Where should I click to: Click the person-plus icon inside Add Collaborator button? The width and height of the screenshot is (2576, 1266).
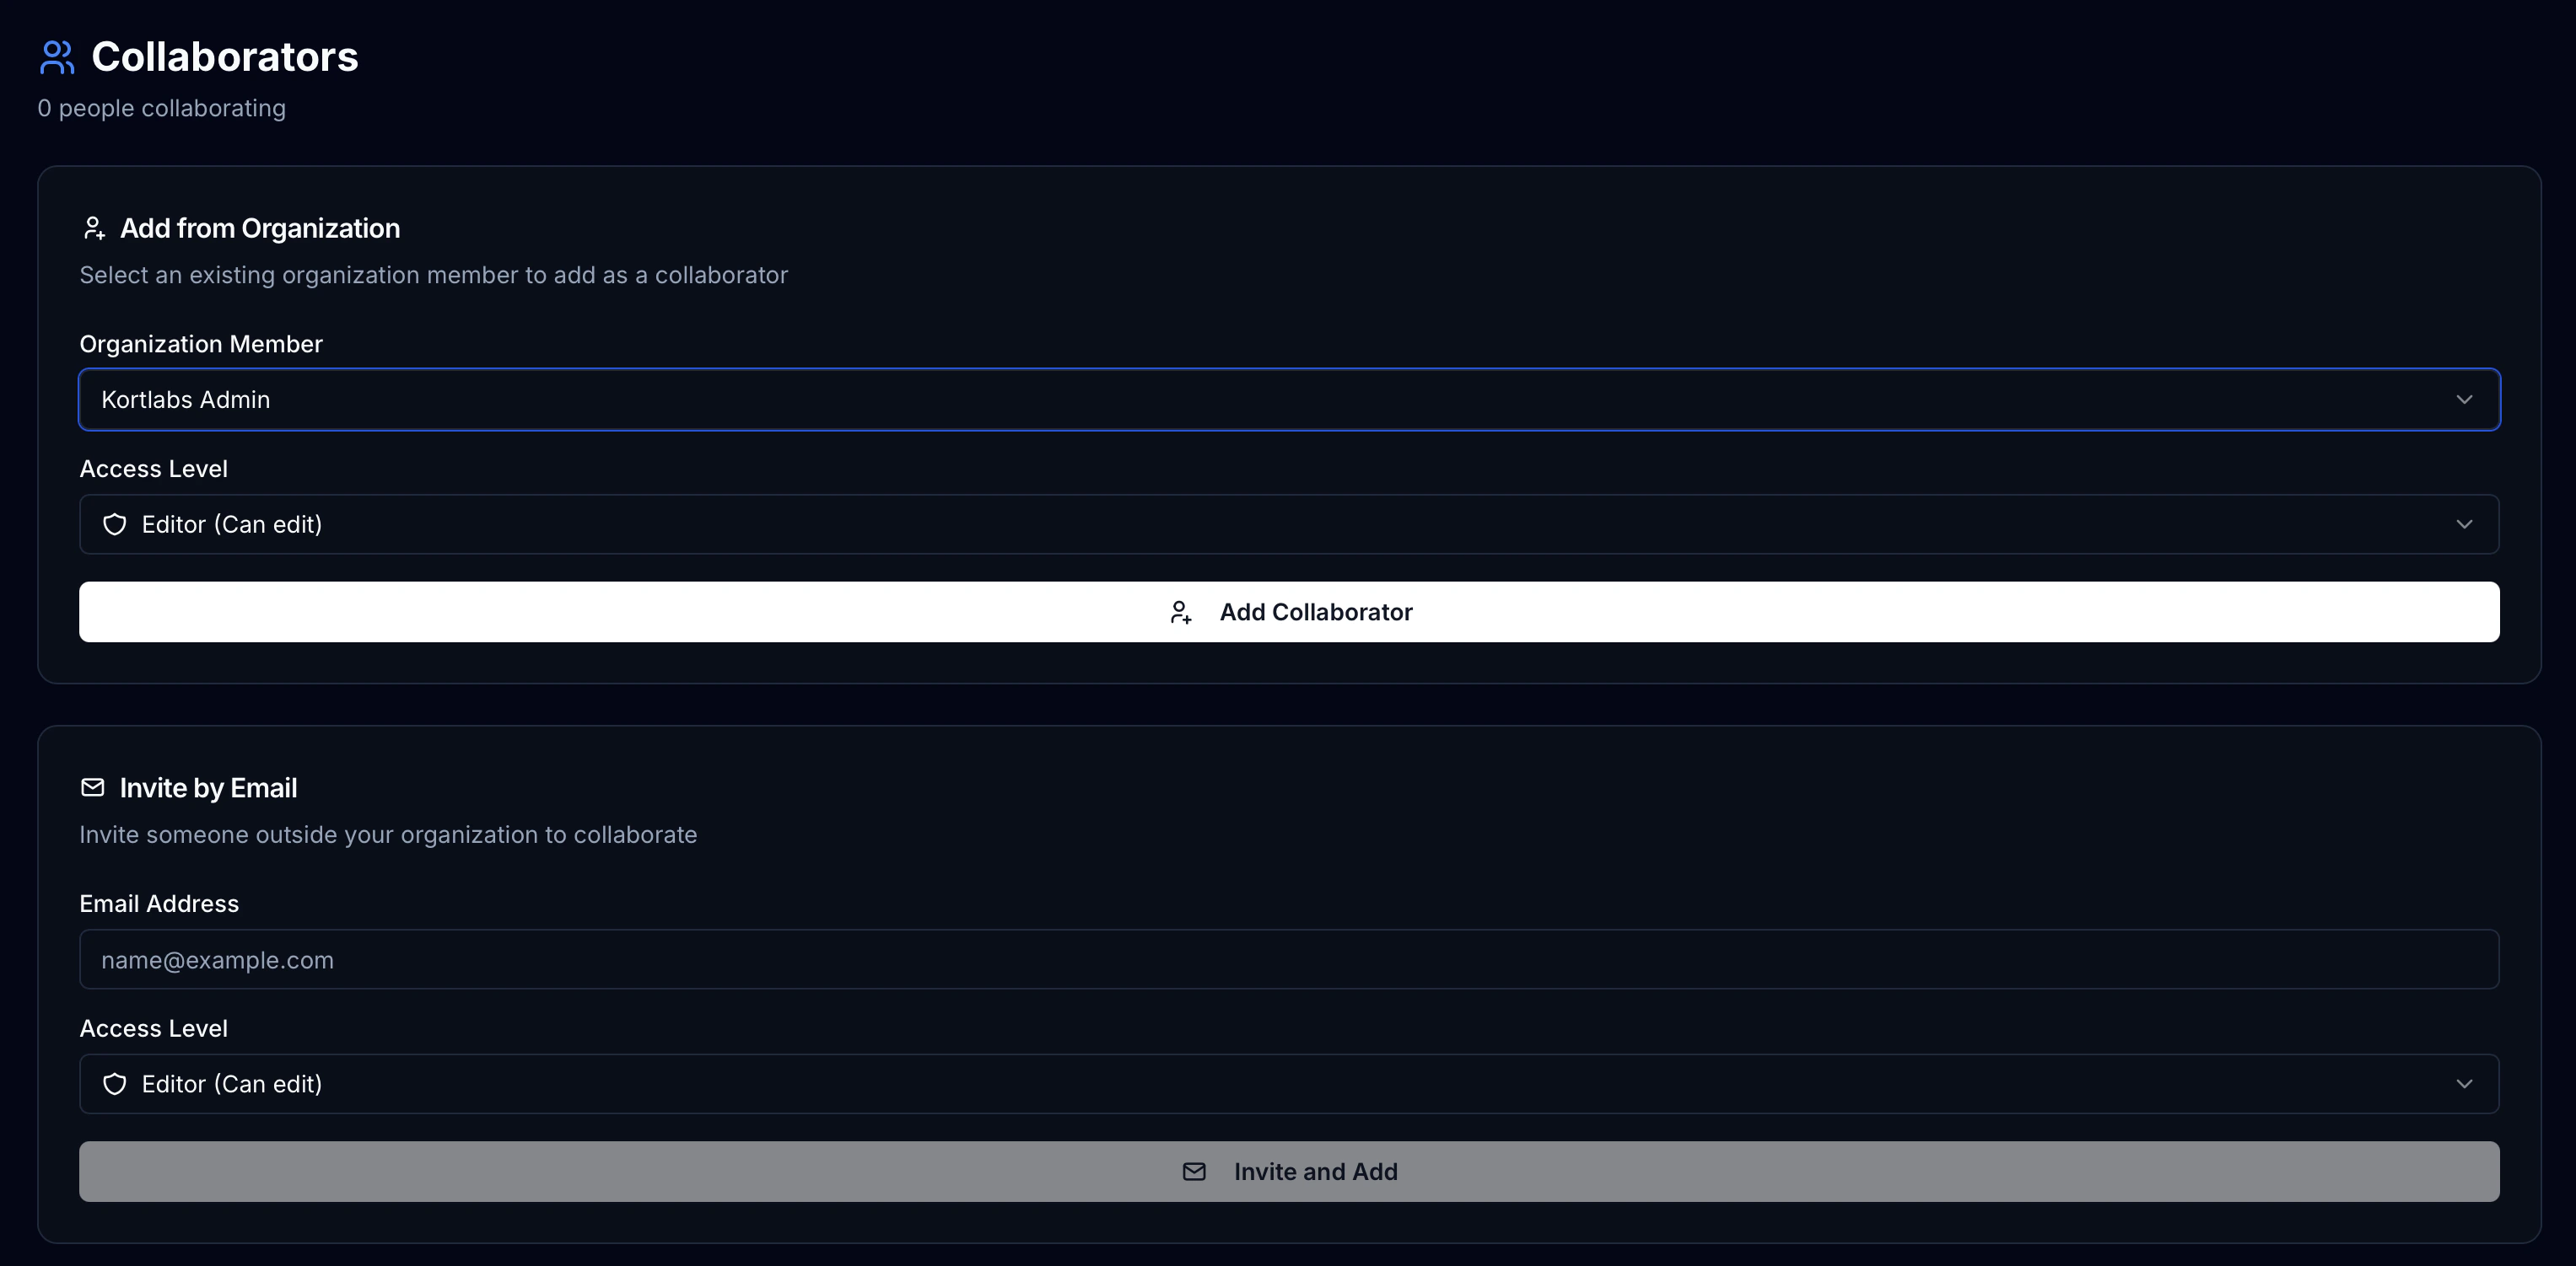[x=1181, y=612]
